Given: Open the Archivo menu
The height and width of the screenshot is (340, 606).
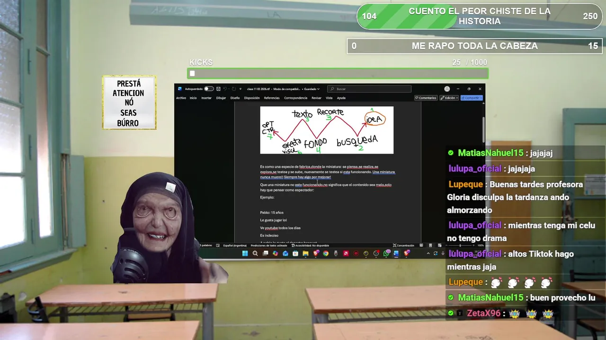Looking at the screenshot, I should click(x=181, y=98).
